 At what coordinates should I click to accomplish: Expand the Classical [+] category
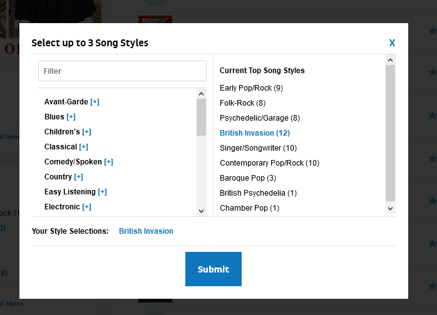83,147
